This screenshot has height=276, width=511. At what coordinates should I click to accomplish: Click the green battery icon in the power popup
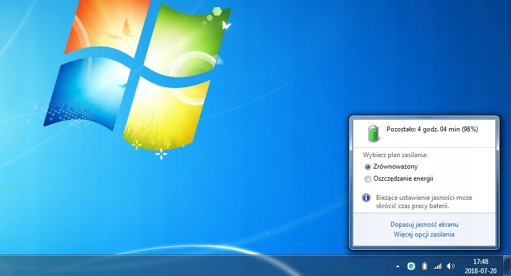[373, 134]
